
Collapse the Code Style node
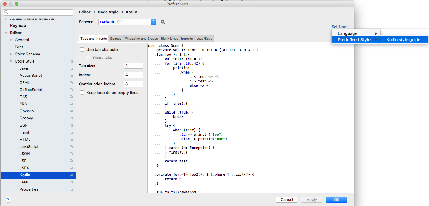pyautogui.click(x=11, y=61)
